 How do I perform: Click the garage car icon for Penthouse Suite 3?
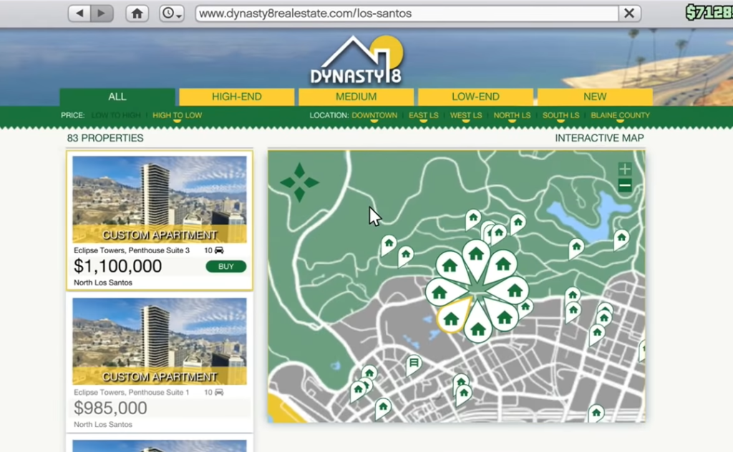[x=219, y=250]
